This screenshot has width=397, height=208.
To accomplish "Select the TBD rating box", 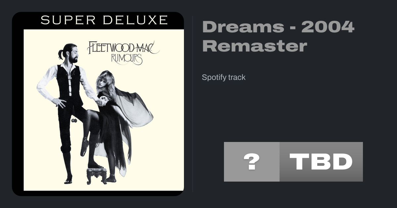I will pyautogui.click(x=321, y=162).
